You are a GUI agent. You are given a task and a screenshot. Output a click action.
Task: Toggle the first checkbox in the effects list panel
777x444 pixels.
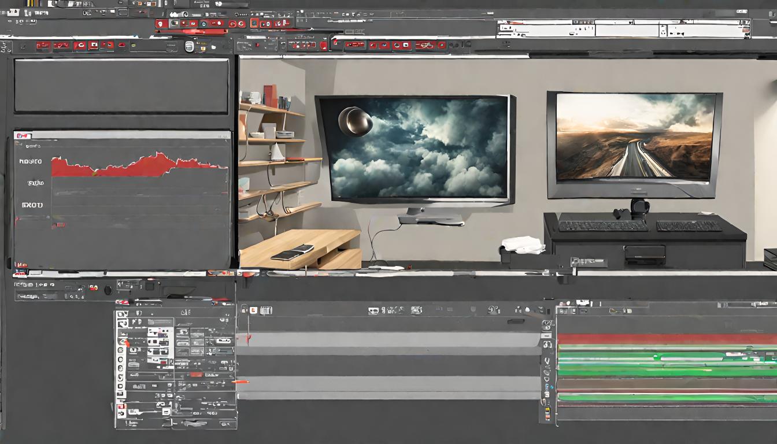(121, 314)
